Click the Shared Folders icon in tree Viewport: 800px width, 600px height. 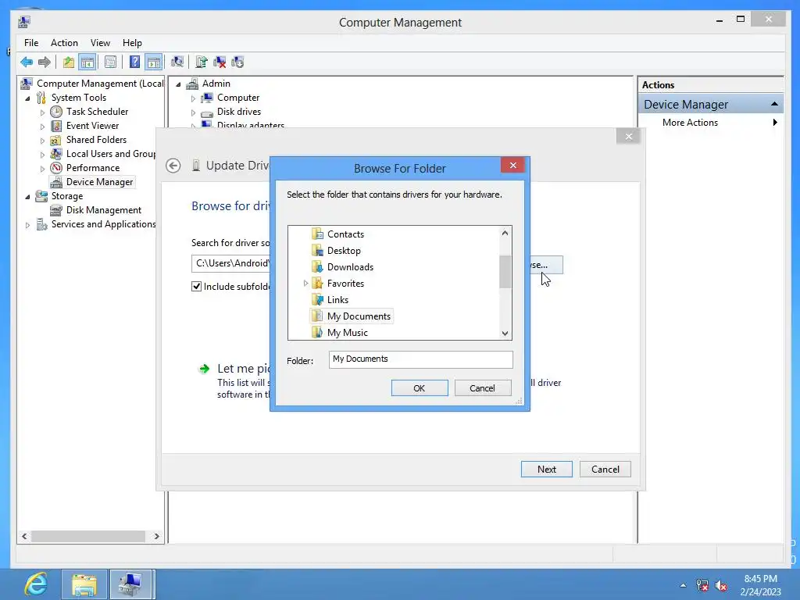[56, 141]
